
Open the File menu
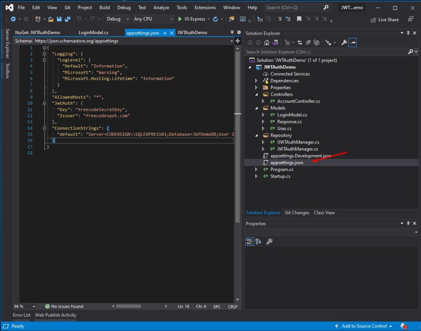[x=21, y=7]
